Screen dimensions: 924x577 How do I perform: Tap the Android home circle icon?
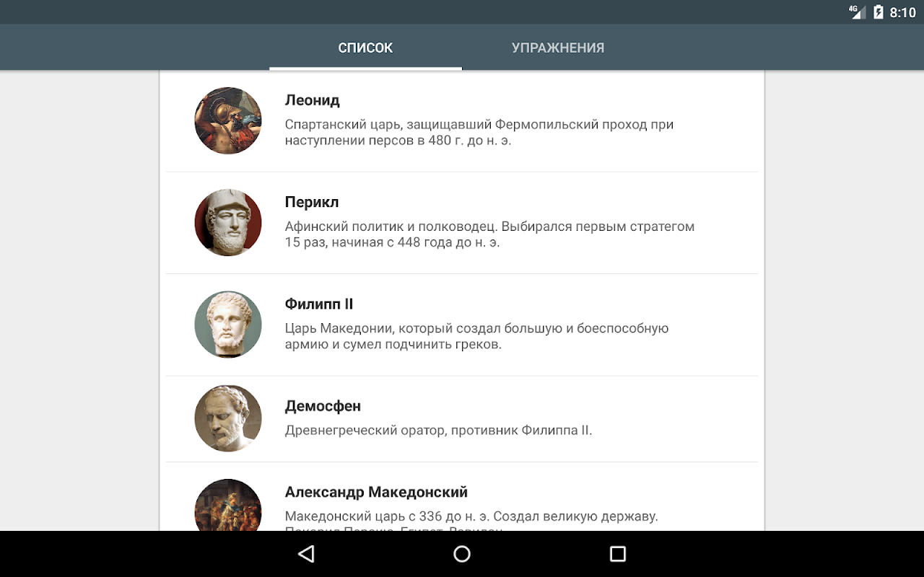pos(462,554)
